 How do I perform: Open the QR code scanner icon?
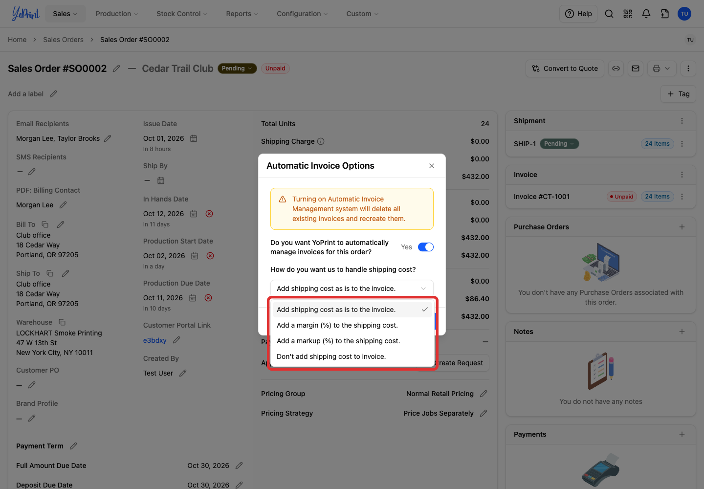coord(628,14)
